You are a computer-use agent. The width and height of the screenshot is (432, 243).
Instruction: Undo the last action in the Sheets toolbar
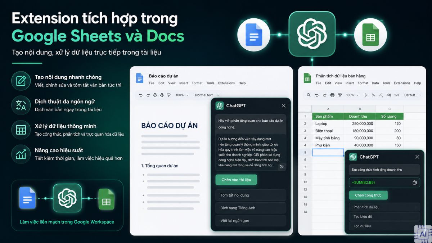coord(317,95)
